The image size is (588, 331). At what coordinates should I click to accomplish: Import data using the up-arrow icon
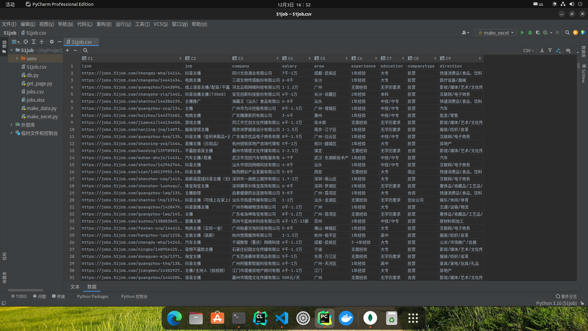click(550, 51)
